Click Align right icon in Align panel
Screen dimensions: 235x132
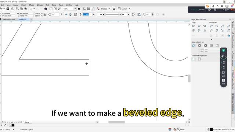[205, 26]
